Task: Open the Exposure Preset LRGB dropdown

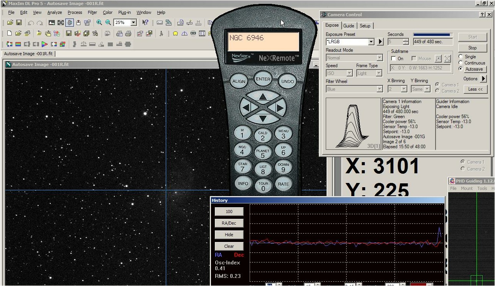Action: click(x=371, y=42)
